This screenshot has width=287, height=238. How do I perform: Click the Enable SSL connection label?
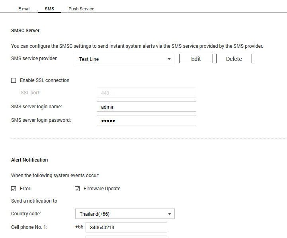[x=45, y=80]
